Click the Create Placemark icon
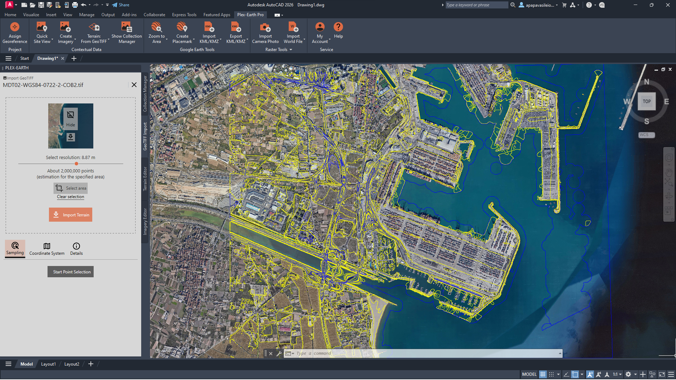The width and height of the screenshot is (676, 380). coord(182,27)
